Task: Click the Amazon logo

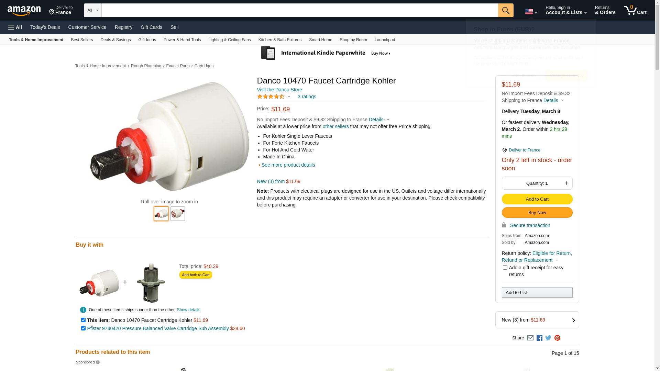Action: tap(24, 11)
